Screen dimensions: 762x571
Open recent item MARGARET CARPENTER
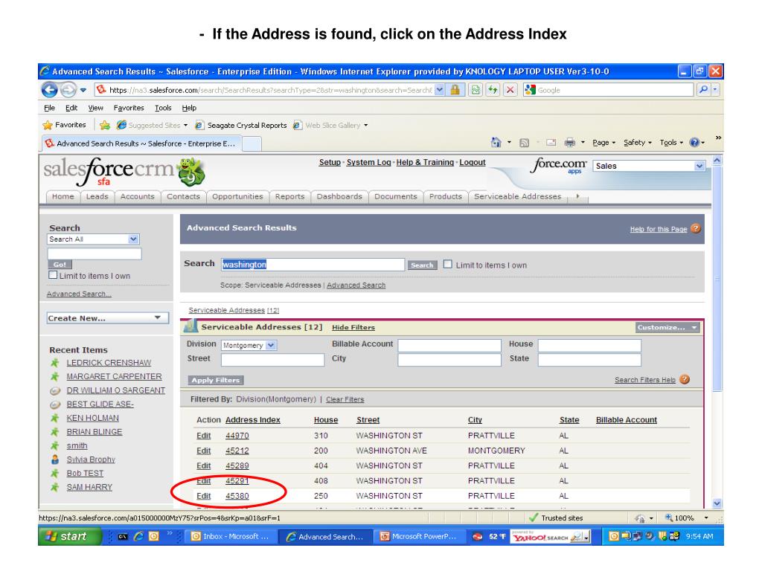click(114, 376)
